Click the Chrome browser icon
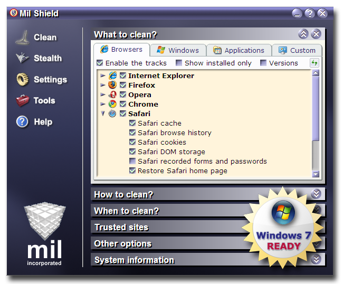The width and height of the screenshot is (343, 284). point(112,104)
